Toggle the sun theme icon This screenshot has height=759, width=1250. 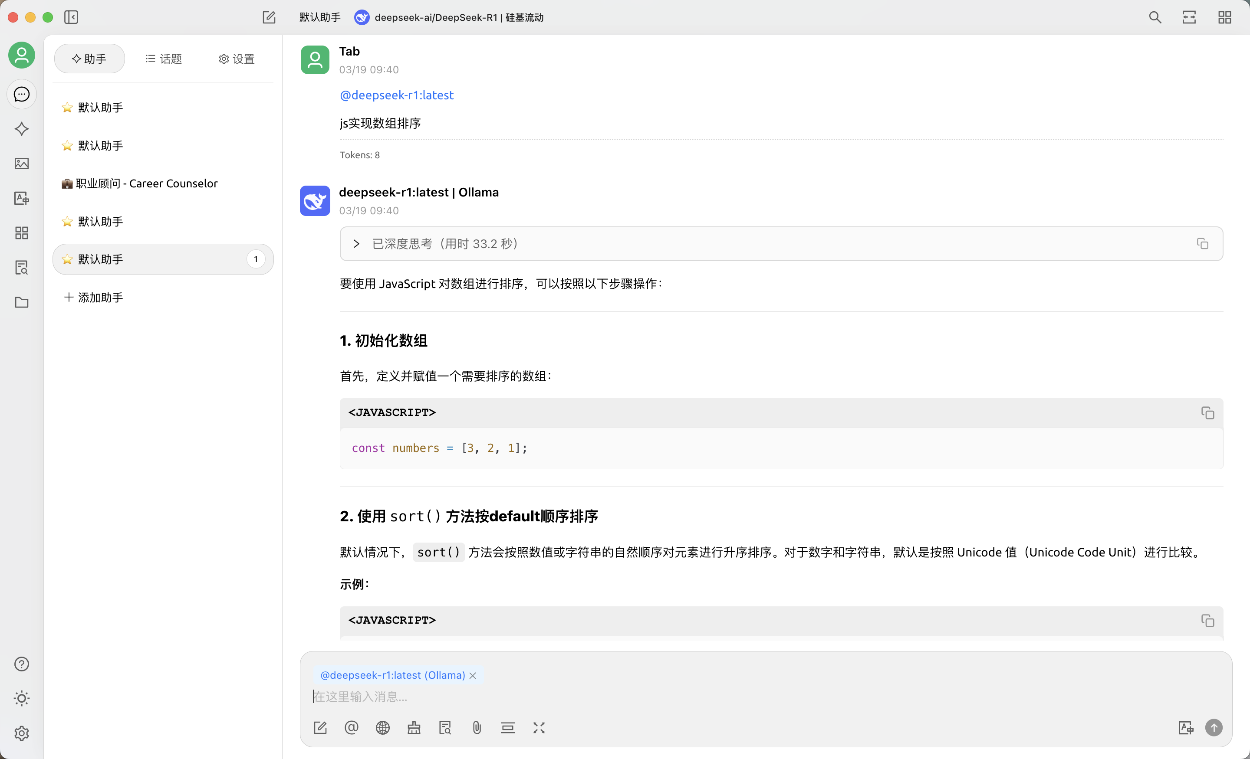22,699
